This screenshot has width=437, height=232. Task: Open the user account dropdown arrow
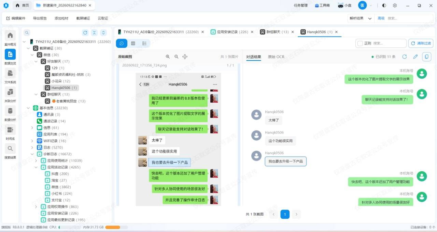[x=371, y=5]
